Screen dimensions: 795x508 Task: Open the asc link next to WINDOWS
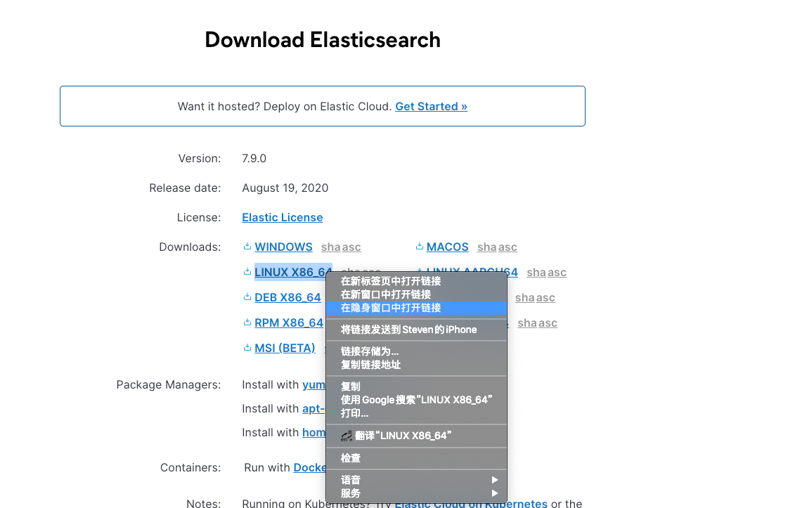click(x=351, y=247)
